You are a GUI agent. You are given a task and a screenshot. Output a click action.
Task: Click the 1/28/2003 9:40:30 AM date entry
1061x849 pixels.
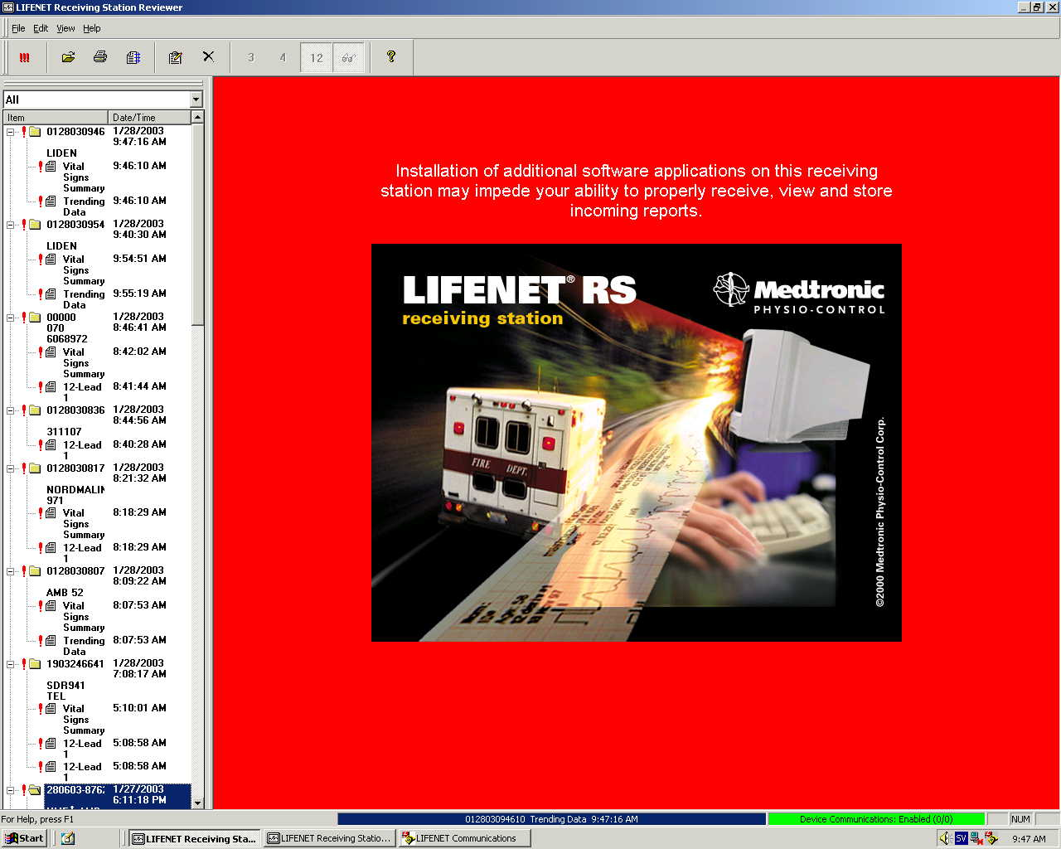(139, 229)
